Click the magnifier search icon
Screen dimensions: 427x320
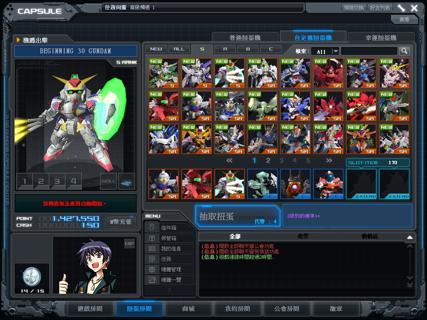[404, 51]
